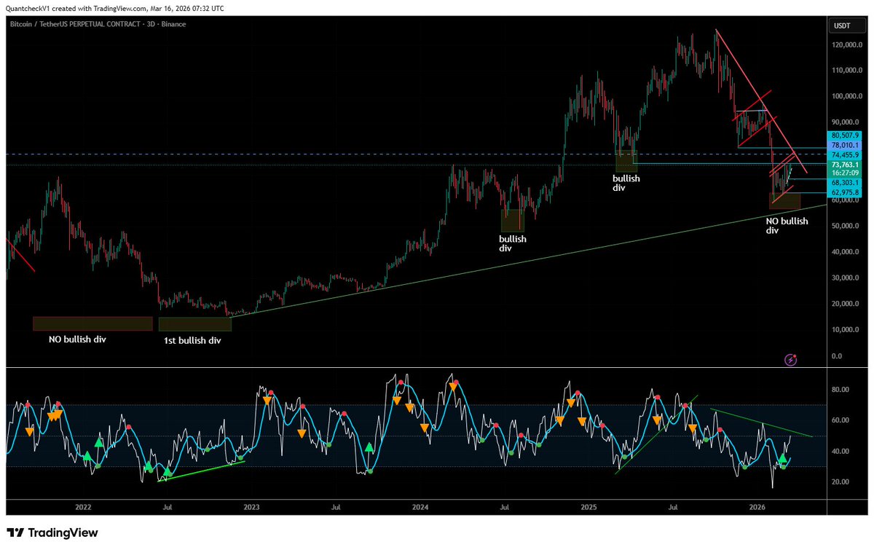This screenshot has width=874, height=550.
Task: Click the TradingView logo at bottom left
Action: 52,533
